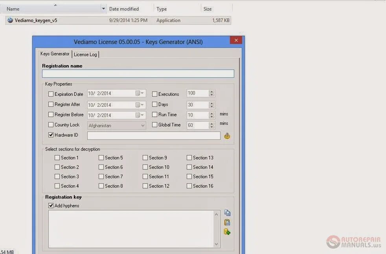Viewport: 386px width, 254px height.
Task: Check the Section 15 box
Action: (x=189, y=176)
